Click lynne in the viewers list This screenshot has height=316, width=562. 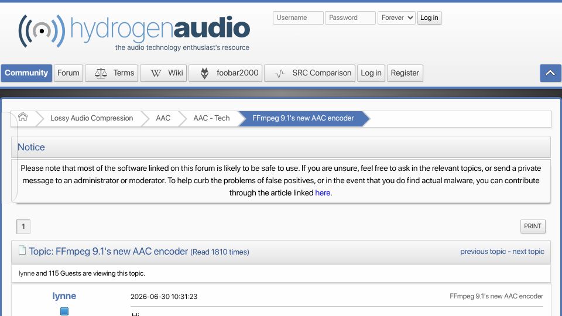pyautogui.click(x=26, y=273)
